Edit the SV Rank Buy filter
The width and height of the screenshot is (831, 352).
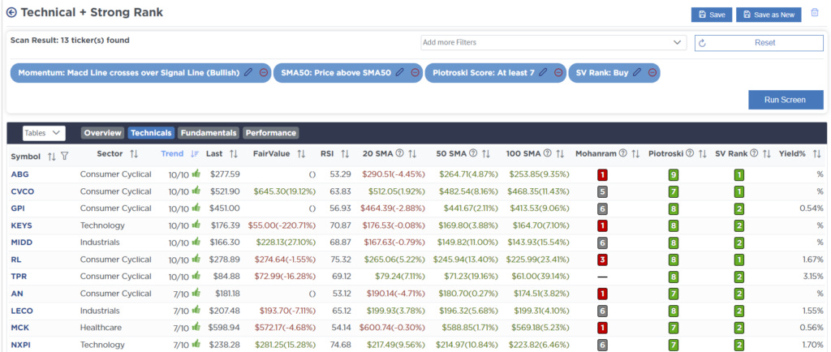click(637, 73)
